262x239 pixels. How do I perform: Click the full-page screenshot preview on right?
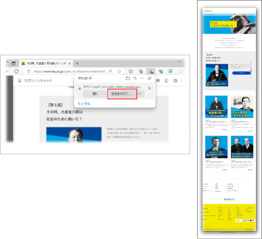click(229, 120)
